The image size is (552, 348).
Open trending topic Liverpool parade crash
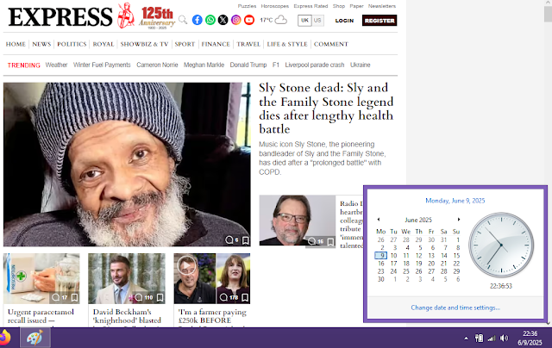[x=315, y=65]
